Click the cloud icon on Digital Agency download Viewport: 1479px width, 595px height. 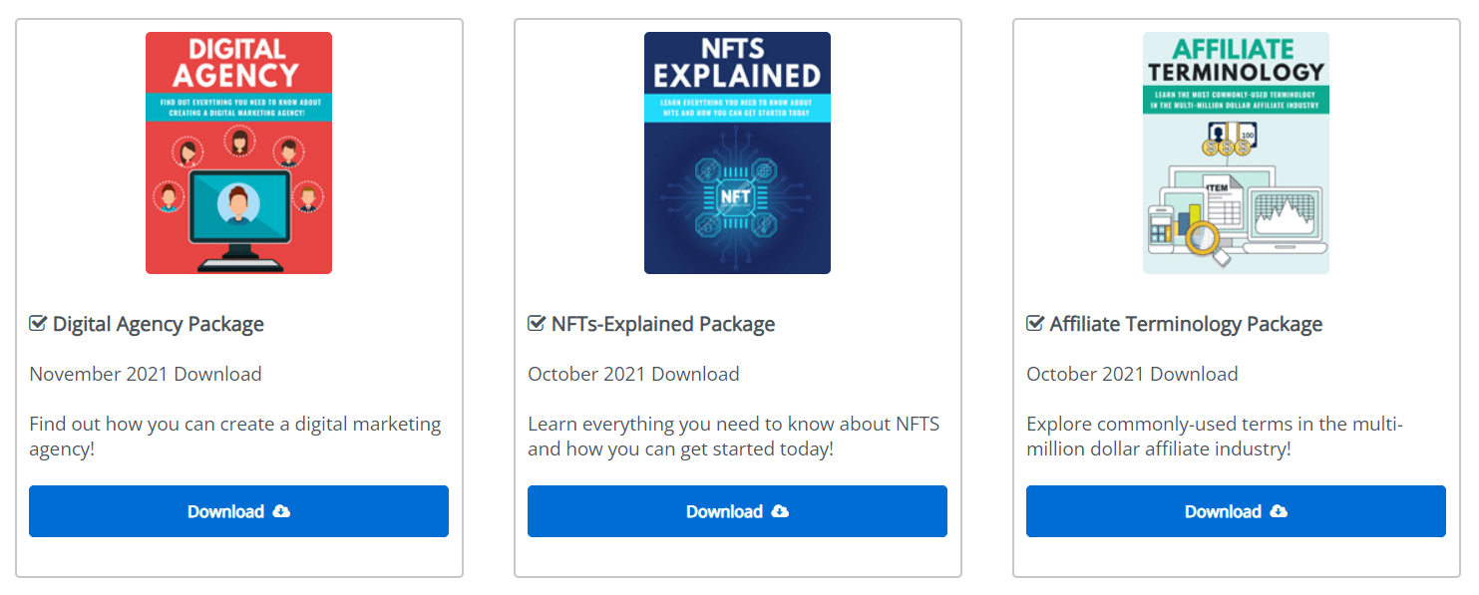point(281,511)
